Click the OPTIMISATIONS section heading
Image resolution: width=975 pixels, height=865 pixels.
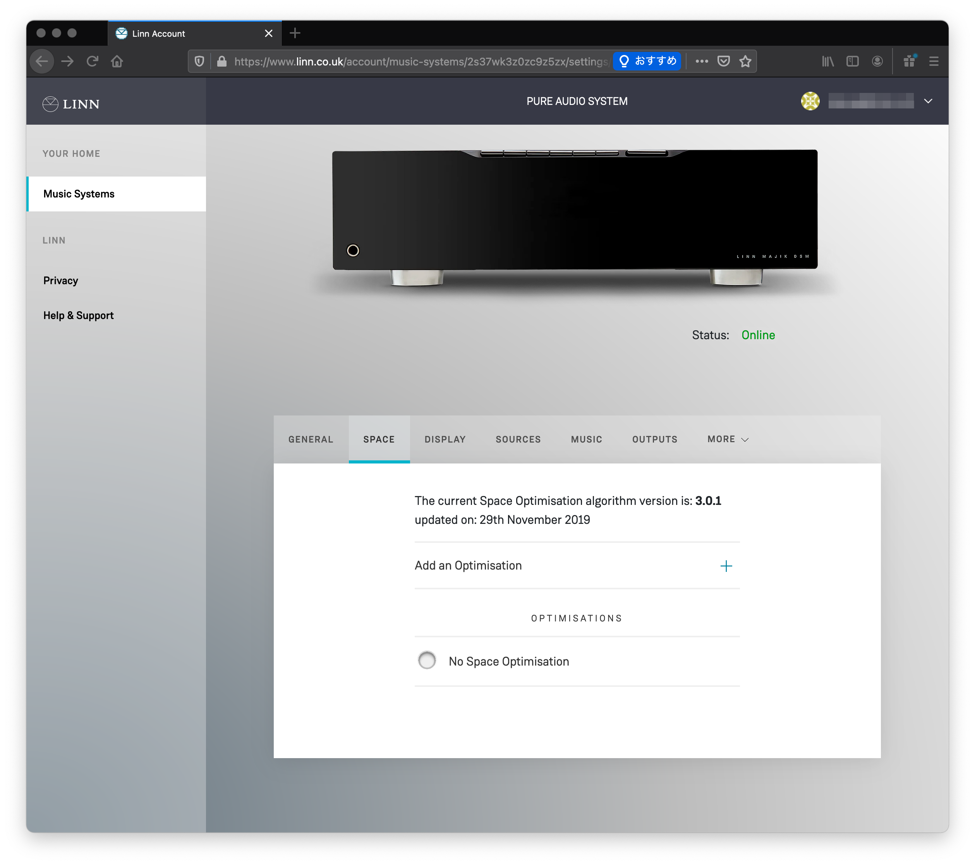pos(577,618)
